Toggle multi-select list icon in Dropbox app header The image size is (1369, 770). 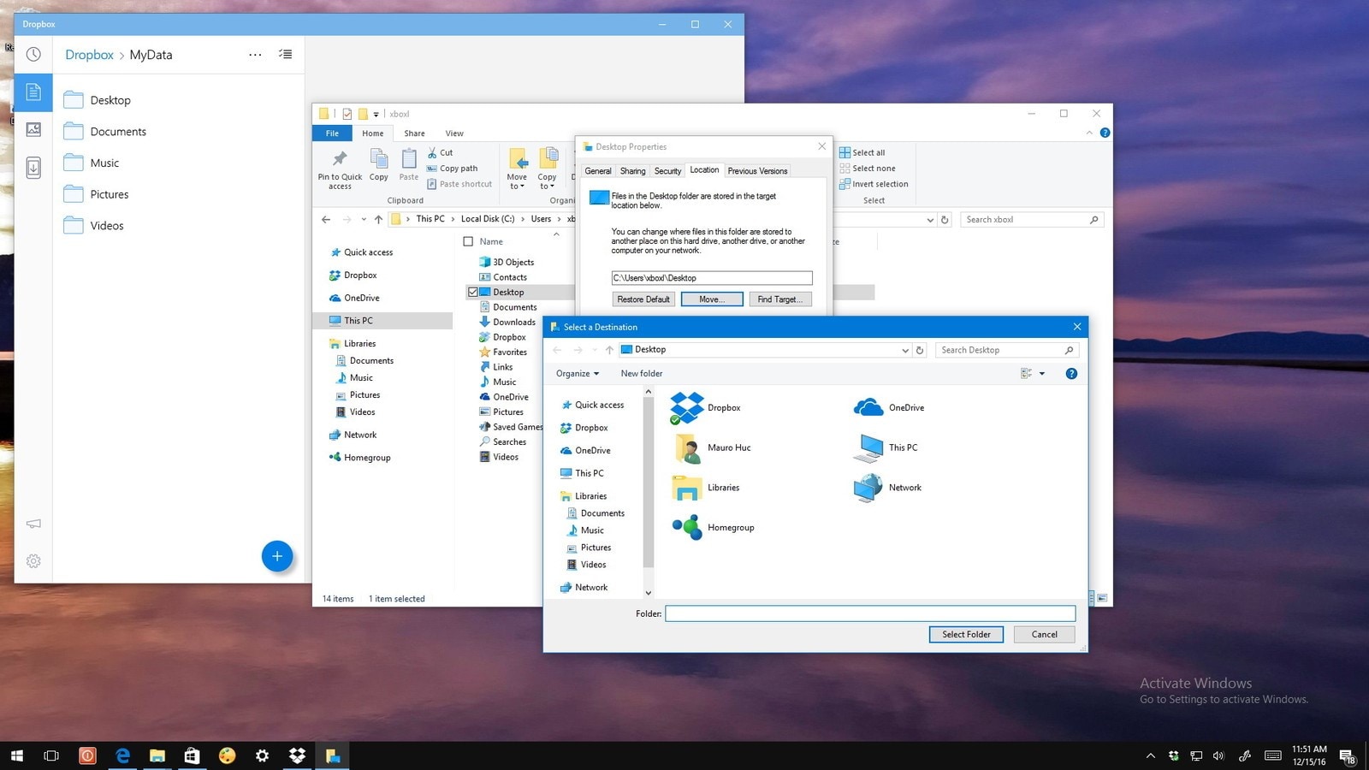point(286,55)
